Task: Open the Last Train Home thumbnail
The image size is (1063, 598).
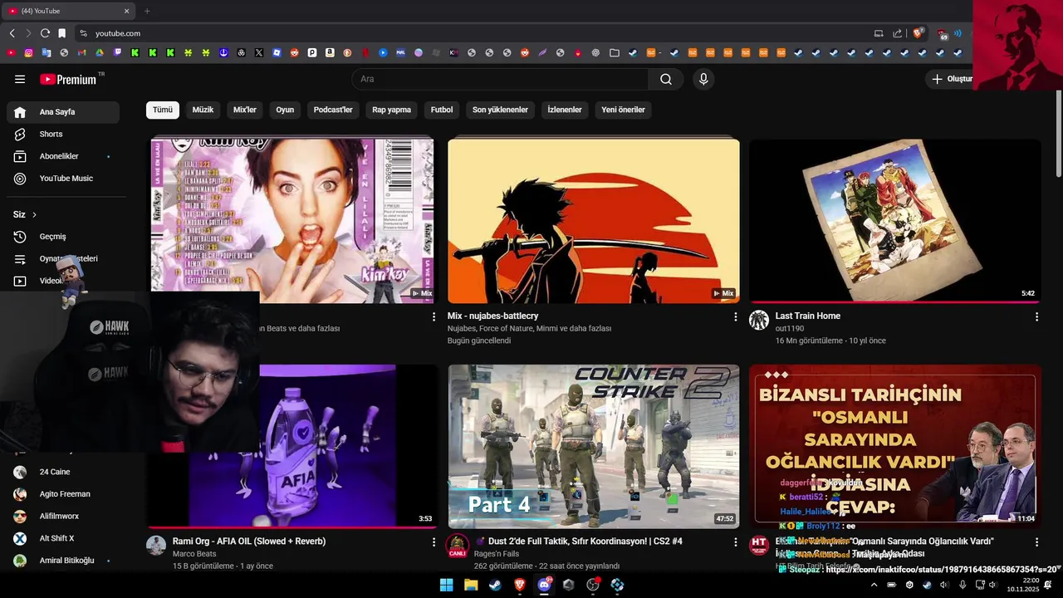Action: 894,220
